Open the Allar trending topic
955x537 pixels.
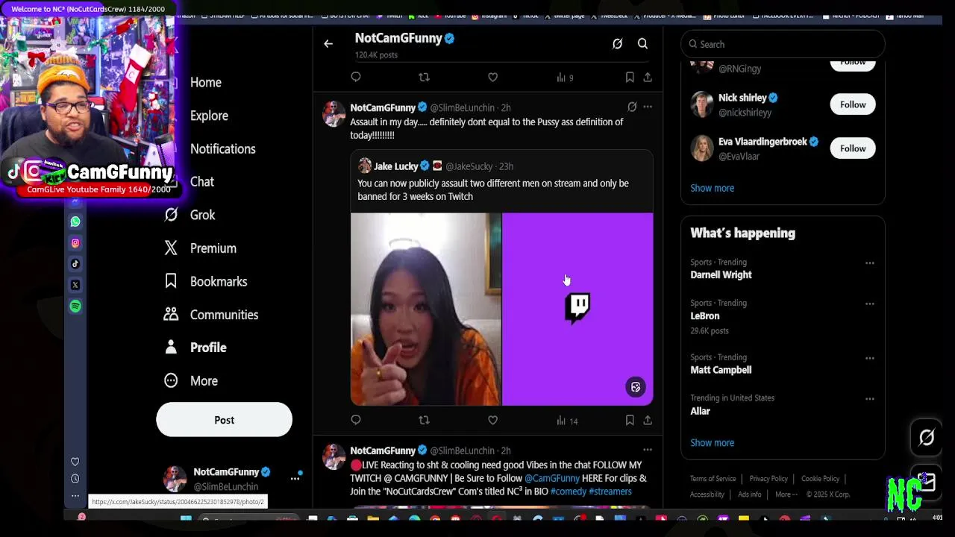coord(700,411)
